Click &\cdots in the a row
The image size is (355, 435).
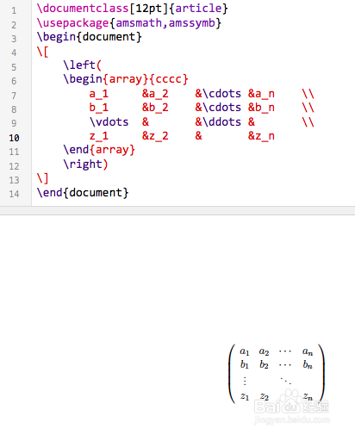pyautogui.click(x=218, y=94)
